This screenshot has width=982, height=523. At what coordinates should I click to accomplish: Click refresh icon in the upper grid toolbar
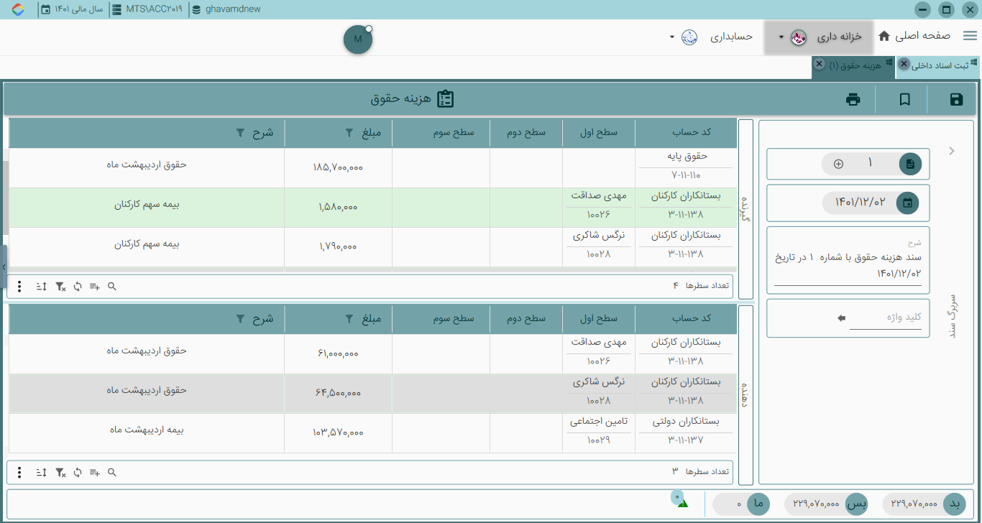click(x=78, y=287)
